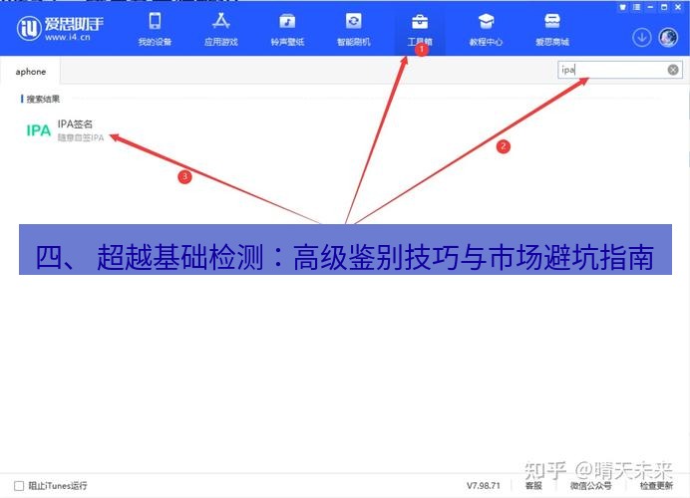Open the 工具箱 toolbox section

[x=420, y=30]
